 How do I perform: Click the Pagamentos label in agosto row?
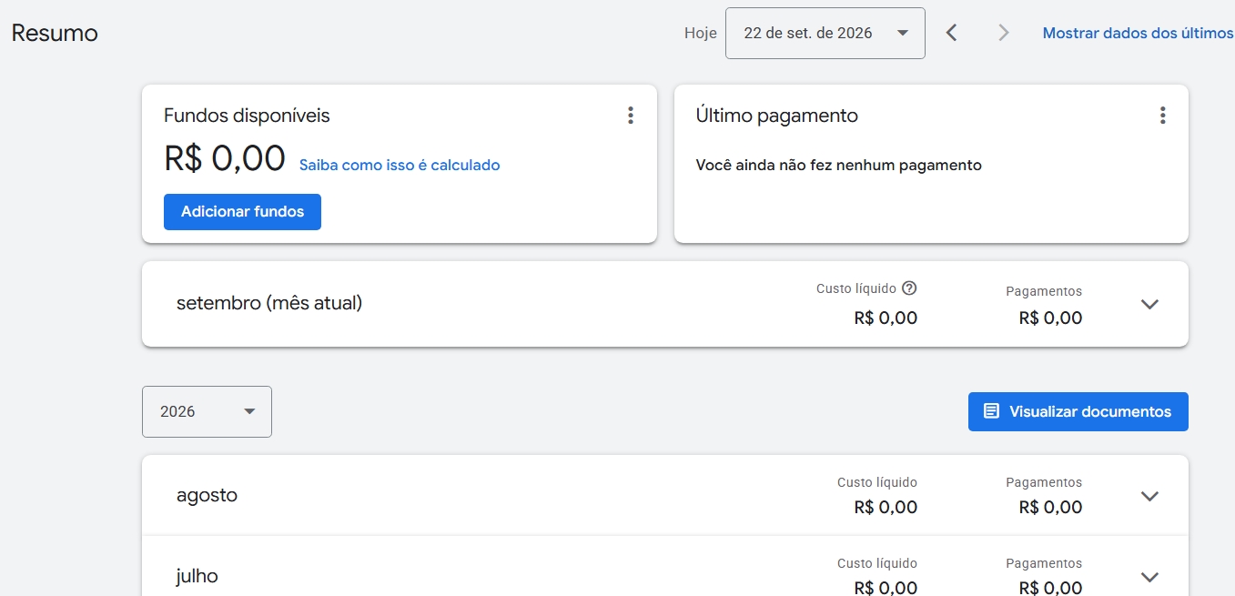(1044, 482)
